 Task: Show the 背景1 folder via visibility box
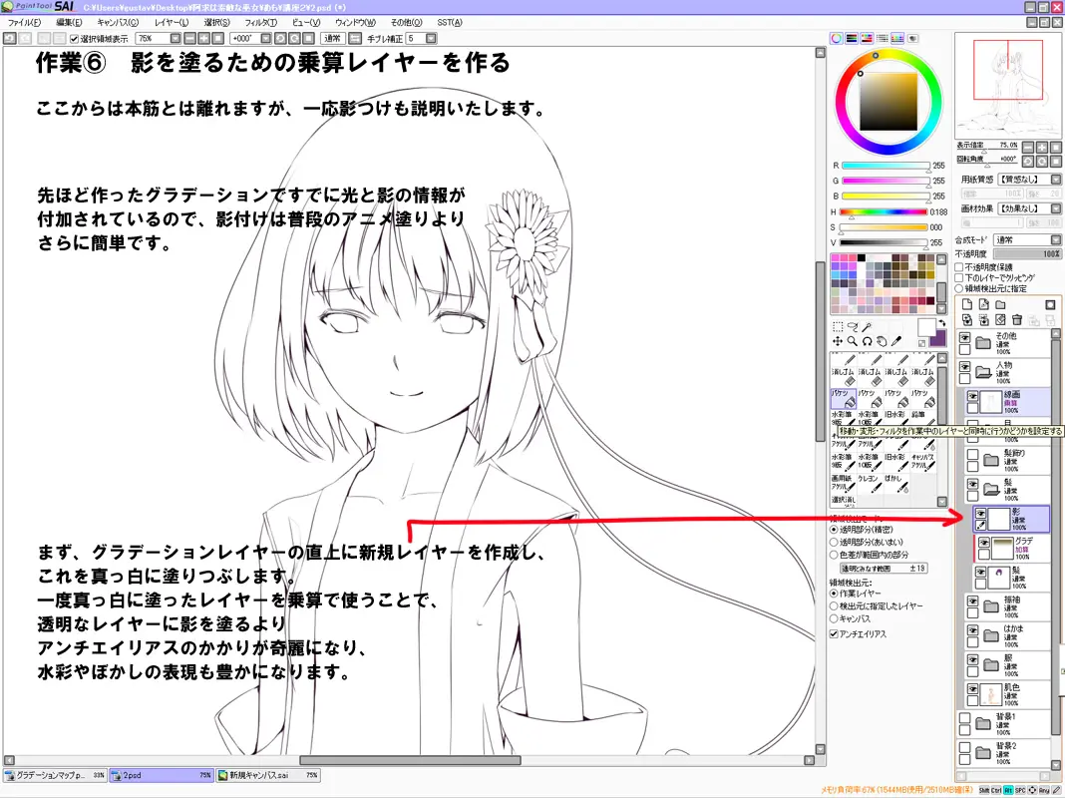[964, 718]
